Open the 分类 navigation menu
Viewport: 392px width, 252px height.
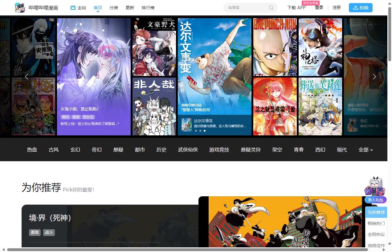pyautogui.click(x=114, y=8)
